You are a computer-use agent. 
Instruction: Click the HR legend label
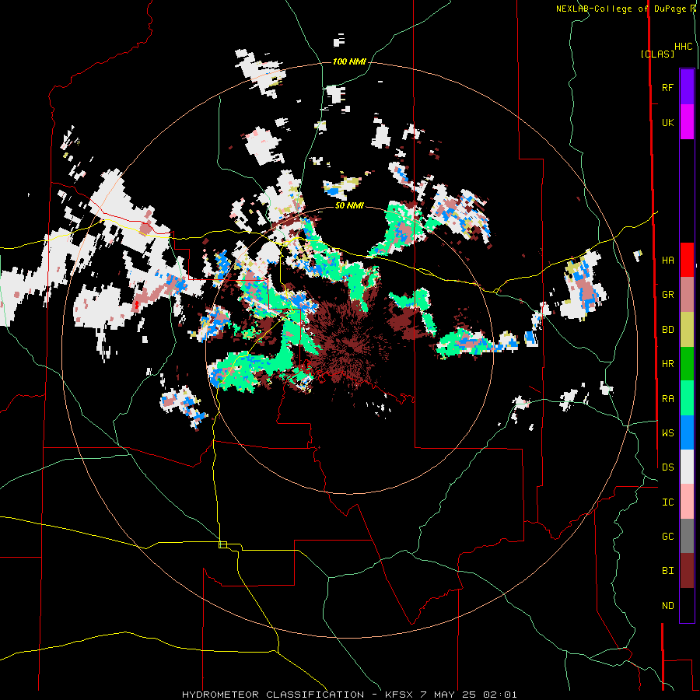[667, 364]
